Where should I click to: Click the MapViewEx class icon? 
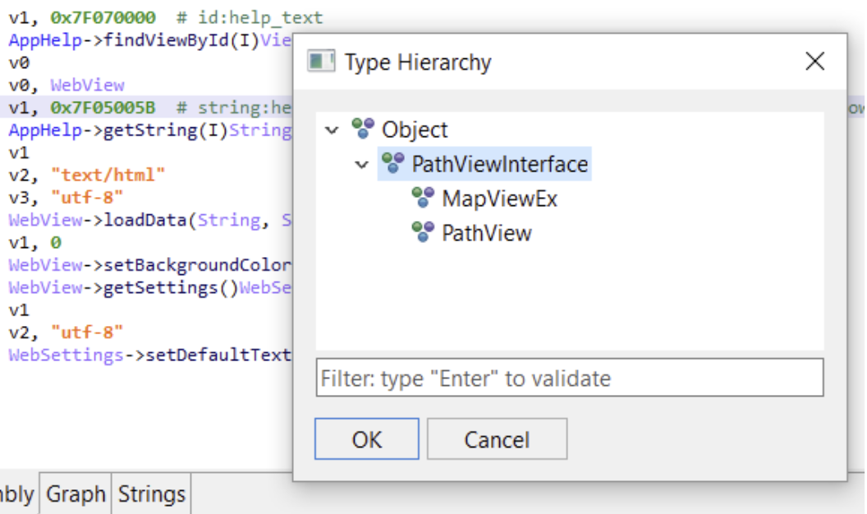point(423,197)
